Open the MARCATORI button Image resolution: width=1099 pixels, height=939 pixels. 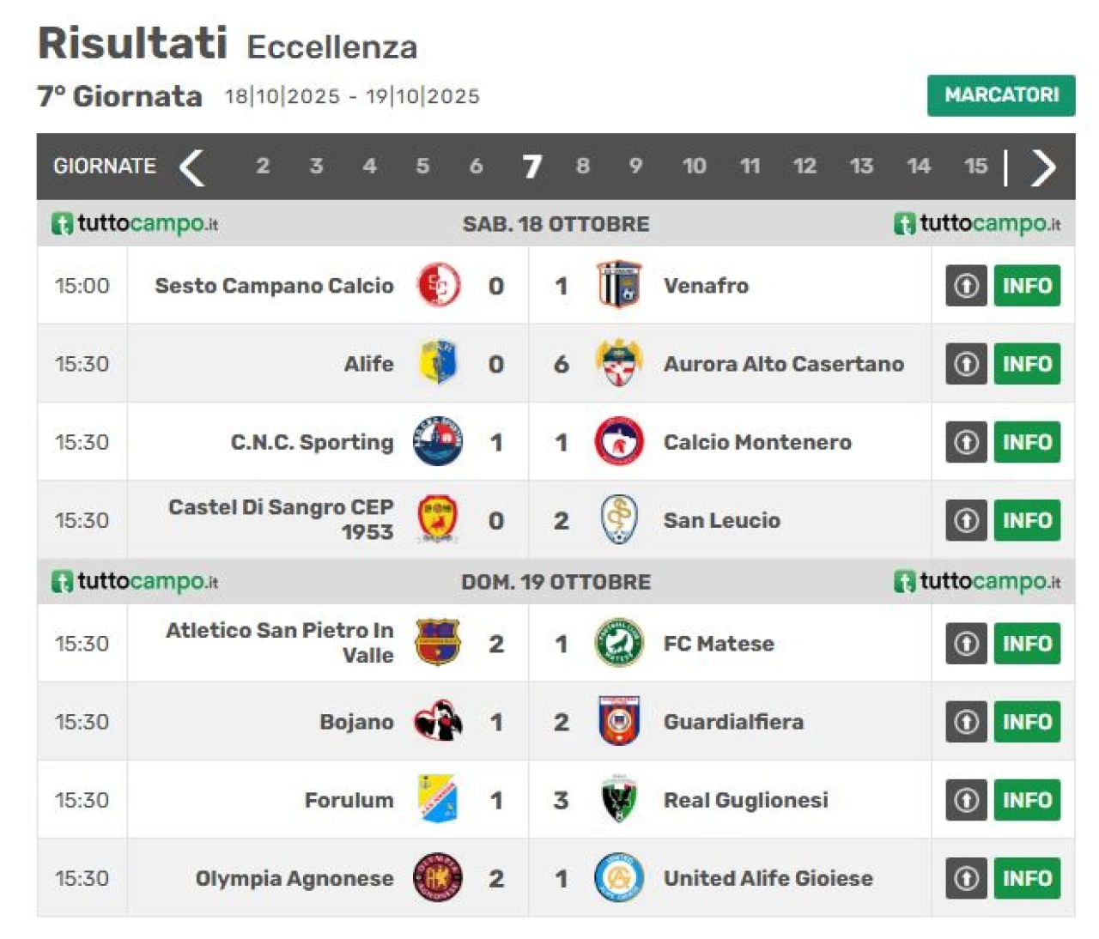(x=1000, y=95)
